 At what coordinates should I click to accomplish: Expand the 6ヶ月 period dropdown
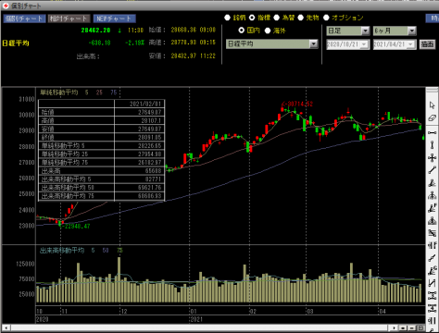click(x=395, y=31)
